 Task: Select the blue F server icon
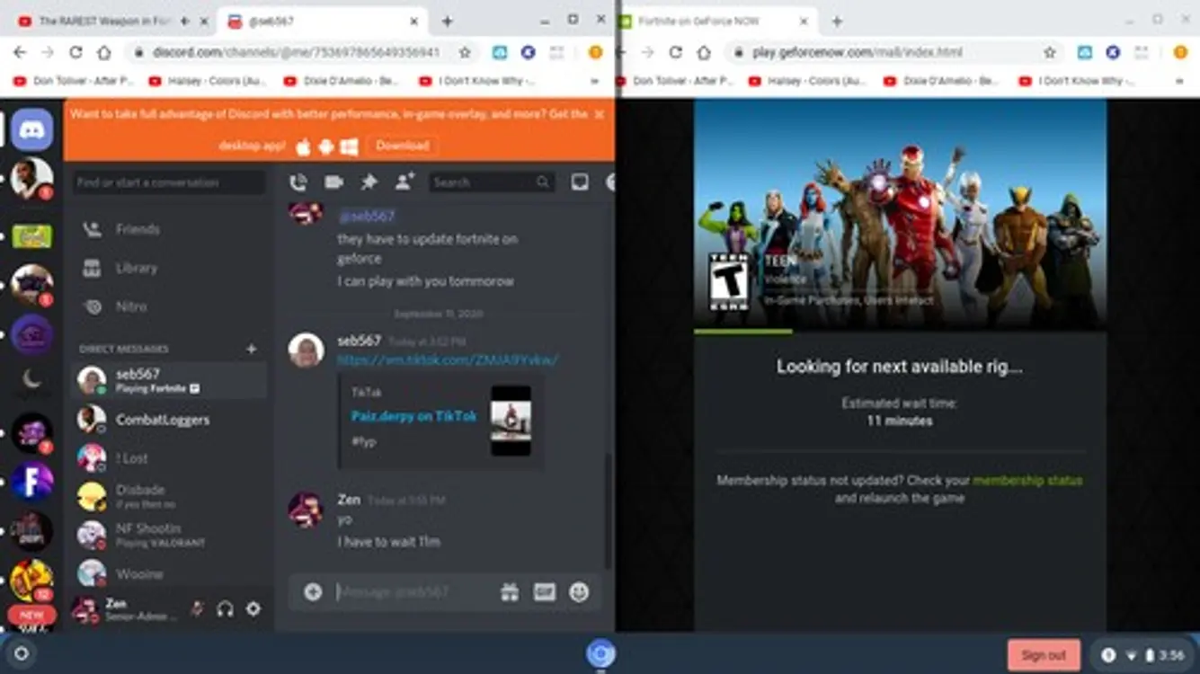click(31, 481)
